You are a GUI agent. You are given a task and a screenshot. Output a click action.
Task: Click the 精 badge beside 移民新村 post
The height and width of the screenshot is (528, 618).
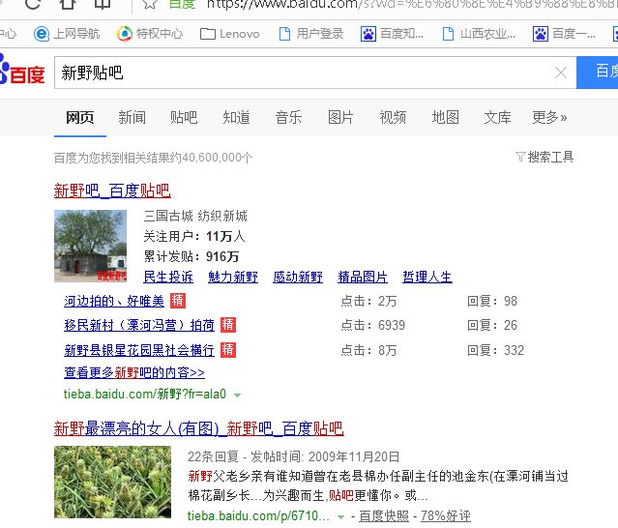click(x=228, y=325)
